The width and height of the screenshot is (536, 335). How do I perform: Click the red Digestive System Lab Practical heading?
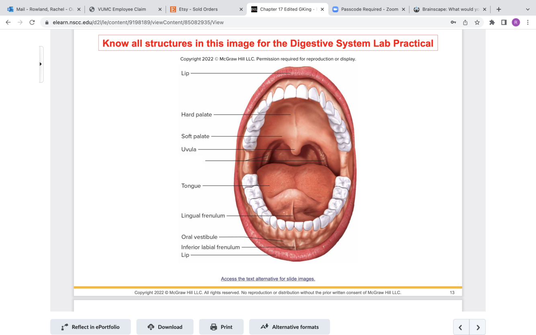pos(268,43)
